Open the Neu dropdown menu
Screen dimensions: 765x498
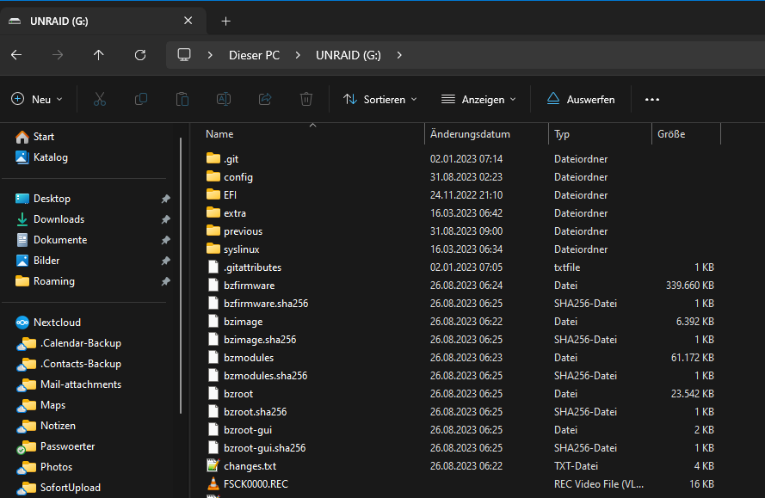[x=37, y=100]
